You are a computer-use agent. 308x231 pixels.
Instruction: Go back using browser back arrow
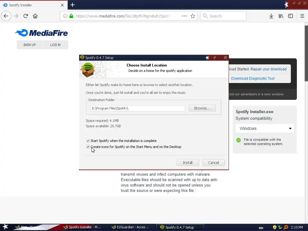(x=6, y=16)
